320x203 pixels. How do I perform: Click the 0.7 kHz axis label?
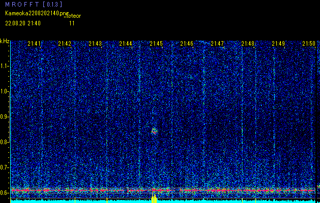[5, 167]
